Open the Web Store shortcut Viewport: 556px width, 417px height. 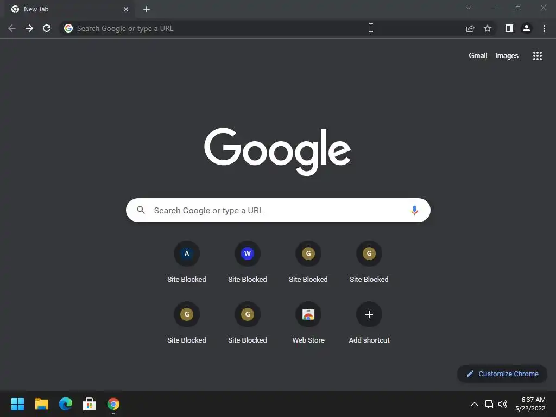coord(308,323)
